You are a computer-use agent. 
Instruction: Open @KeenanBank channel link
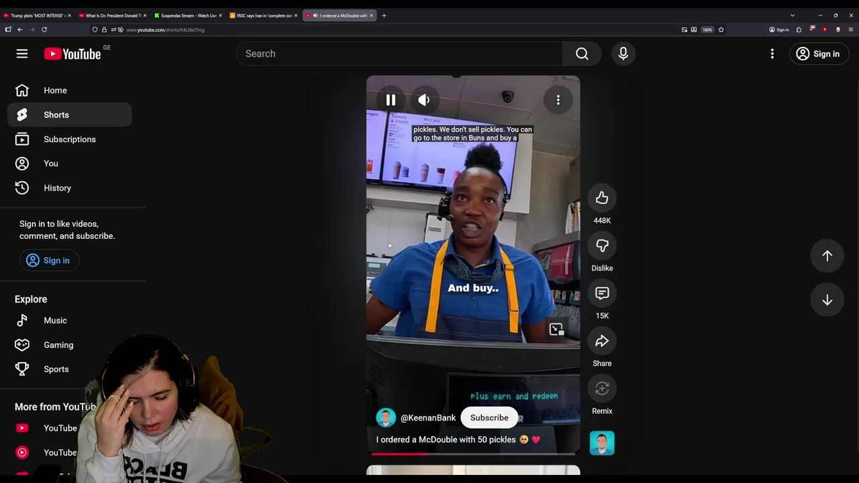click(x=428, y=418)
